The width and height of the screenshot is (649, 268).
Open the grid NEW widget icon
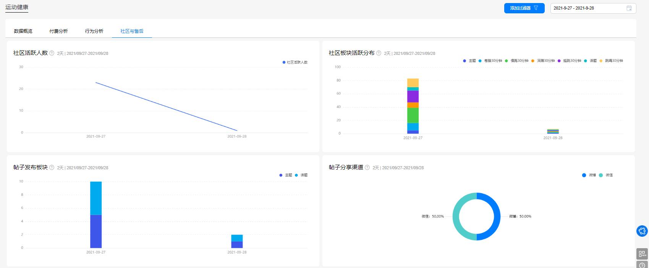pyautogui.click(x=642, y=254)
